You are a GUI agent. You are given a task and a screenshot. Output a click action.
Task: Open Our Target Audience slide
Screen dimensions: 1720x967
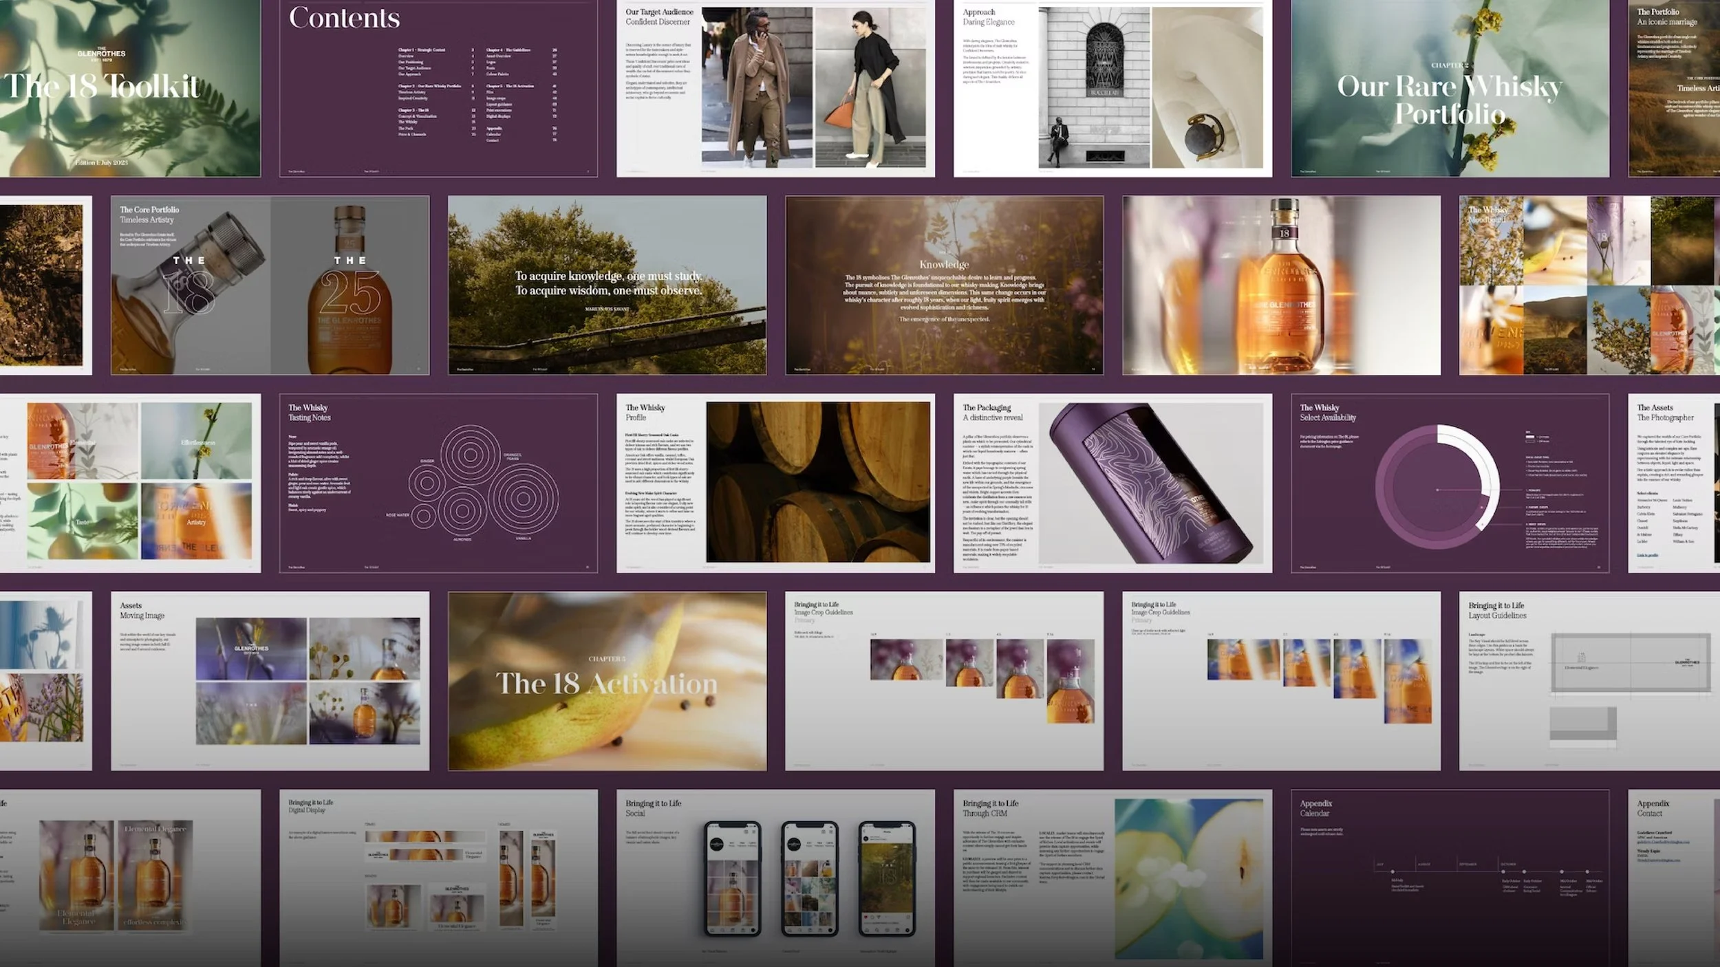[x=775, y=88]
